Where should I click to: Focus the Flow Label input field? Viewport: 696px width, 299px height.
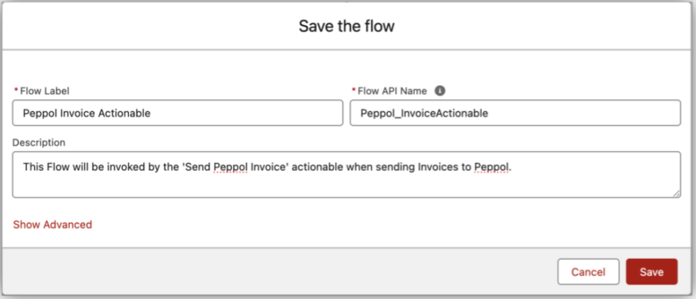[177, 113]
